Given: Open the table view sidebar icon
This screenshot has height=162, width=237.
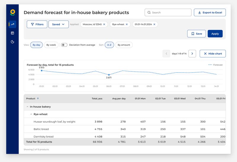Looking at the screenshot, I should pos(12,33).
